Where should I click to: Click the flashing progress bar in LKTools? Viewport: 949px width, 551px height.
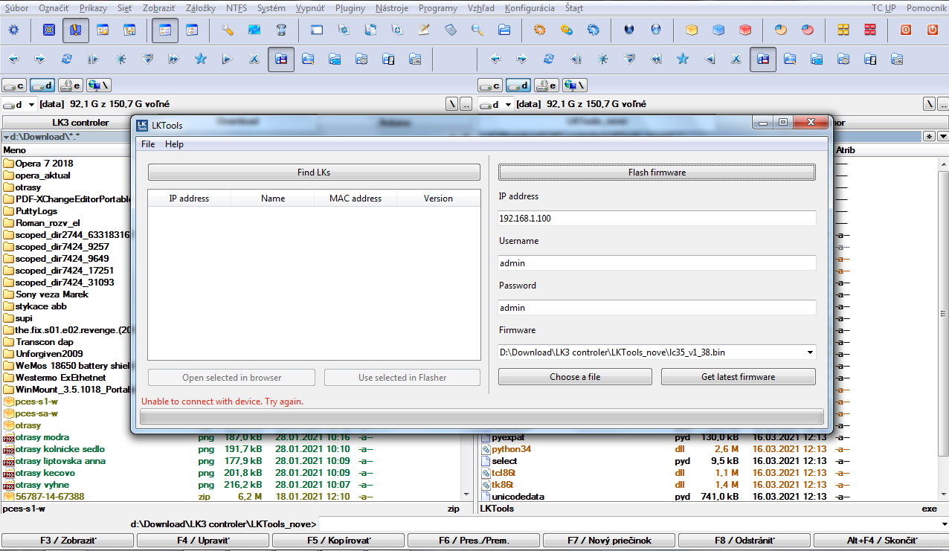coord(481,416)
